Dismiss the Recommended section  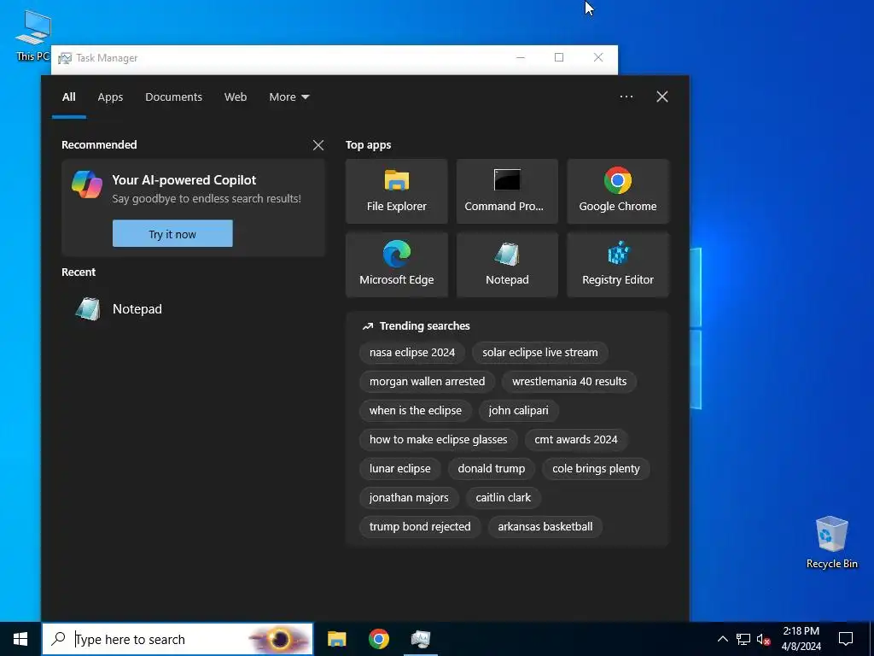click(x=318, y=145)
